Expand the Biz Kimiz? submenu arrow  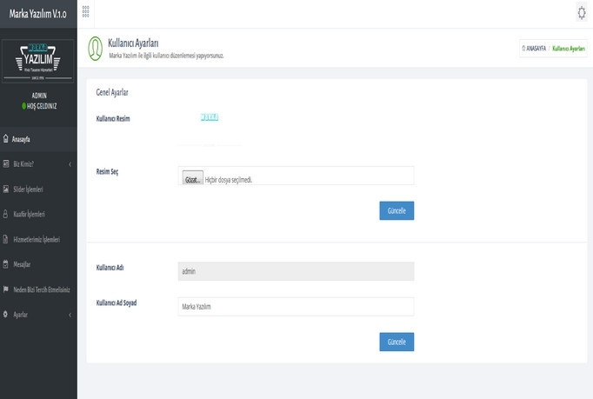(x=70, y=163)
